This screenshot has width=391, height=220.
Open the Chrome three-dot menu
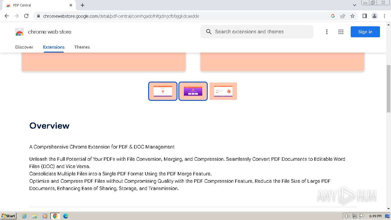click(x=384, y=16)
